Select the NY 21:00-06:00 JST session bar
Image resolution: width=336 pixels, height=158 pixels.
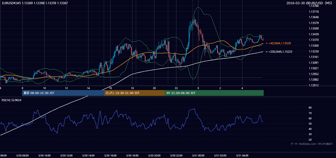(214, 93)
